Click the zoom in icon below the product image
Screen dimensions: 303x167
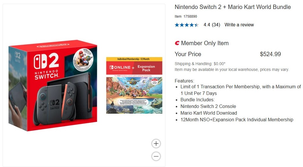(156, 143)
